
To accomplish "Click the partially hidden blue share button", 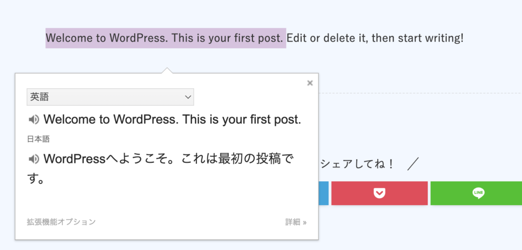I will pos(323,193).
